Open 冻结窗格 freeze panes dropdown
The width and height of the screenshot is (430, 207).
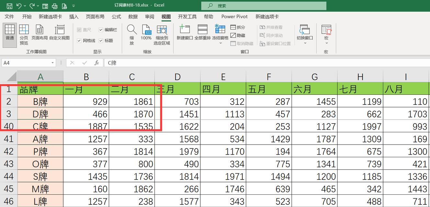[220, 34]
